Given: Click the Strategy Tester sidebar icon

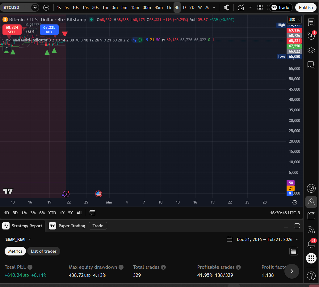Looking at the screenshot, I should pos(311,202).
